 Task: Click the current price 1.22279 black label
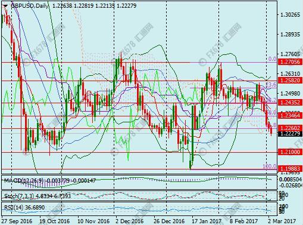point(290,134)
